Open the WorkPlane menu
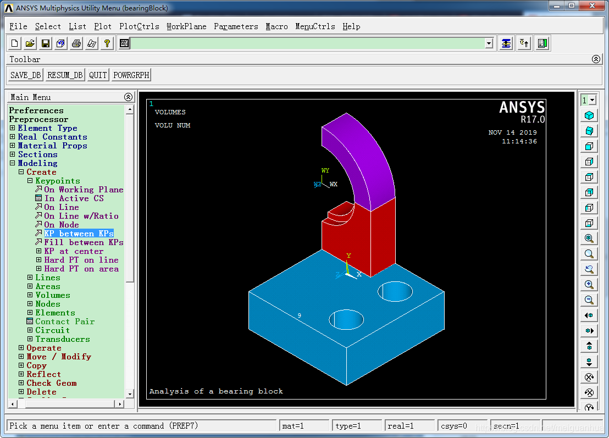The image size is (609, 438). pos(186,26)
